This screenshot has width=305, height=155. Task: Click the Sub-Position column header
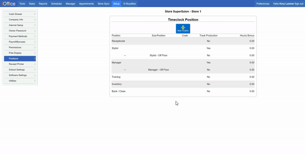pos(159,36)
